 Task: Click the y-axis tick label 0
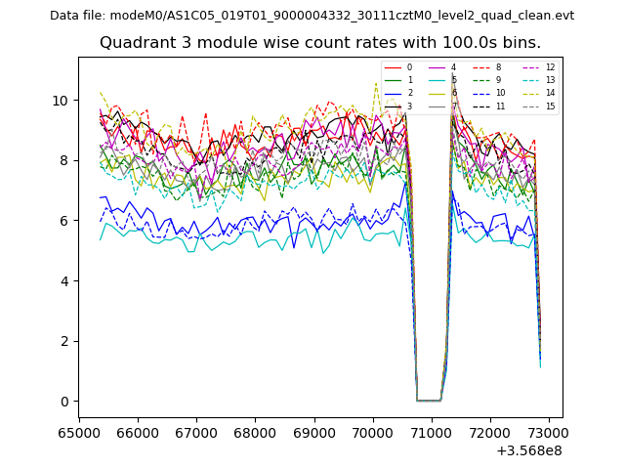click(63, 402)
